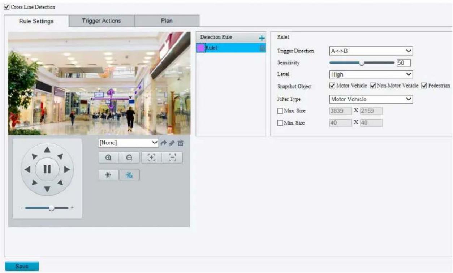453x273 pixels.
Task: Move PTZ camera diagonally down-right
Action: click(x=60, y=182)
